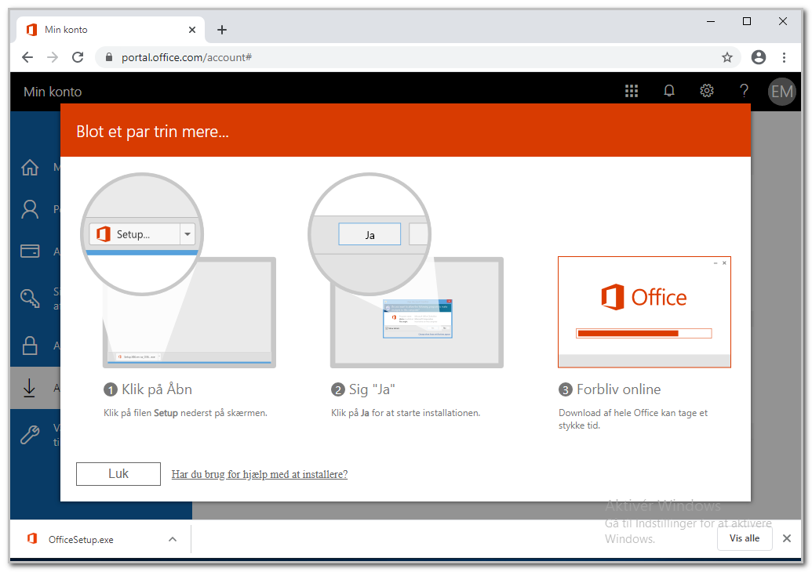Open the wrench tools icon in sidebar
812x572 pixels.
coord(30,435)
